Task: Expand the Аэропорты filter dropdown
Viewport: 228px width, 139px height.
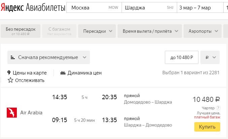Action: tap(203, 31)
